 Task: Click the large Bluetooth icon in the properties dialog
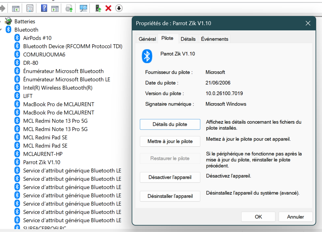tap(147, 56)
